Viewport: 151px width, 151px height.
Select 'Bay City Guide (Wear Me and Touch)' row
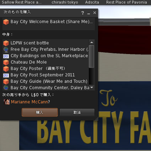coord(45,81)
